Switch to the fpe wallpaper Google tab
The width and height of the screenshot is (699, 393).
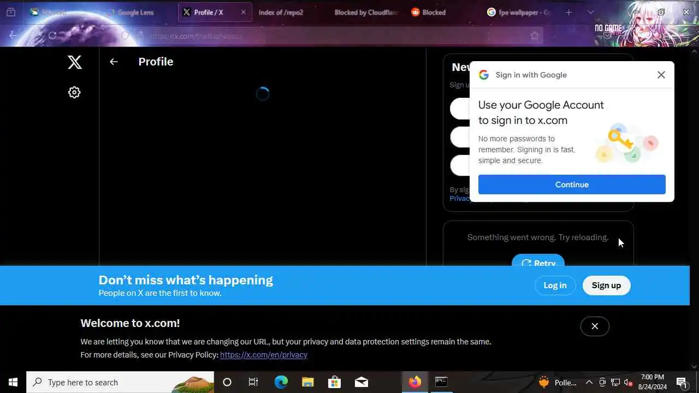(x=519, y=12)
